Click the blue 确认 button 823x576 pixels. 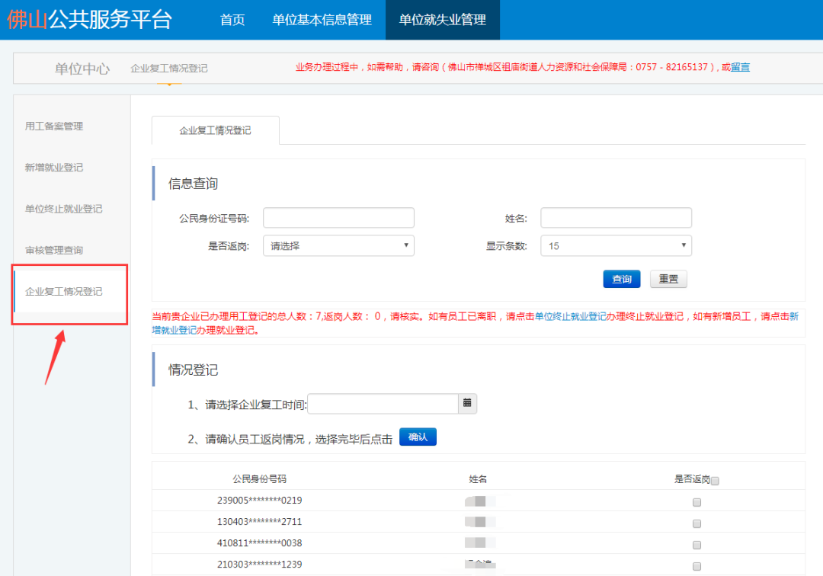(418, 437)
